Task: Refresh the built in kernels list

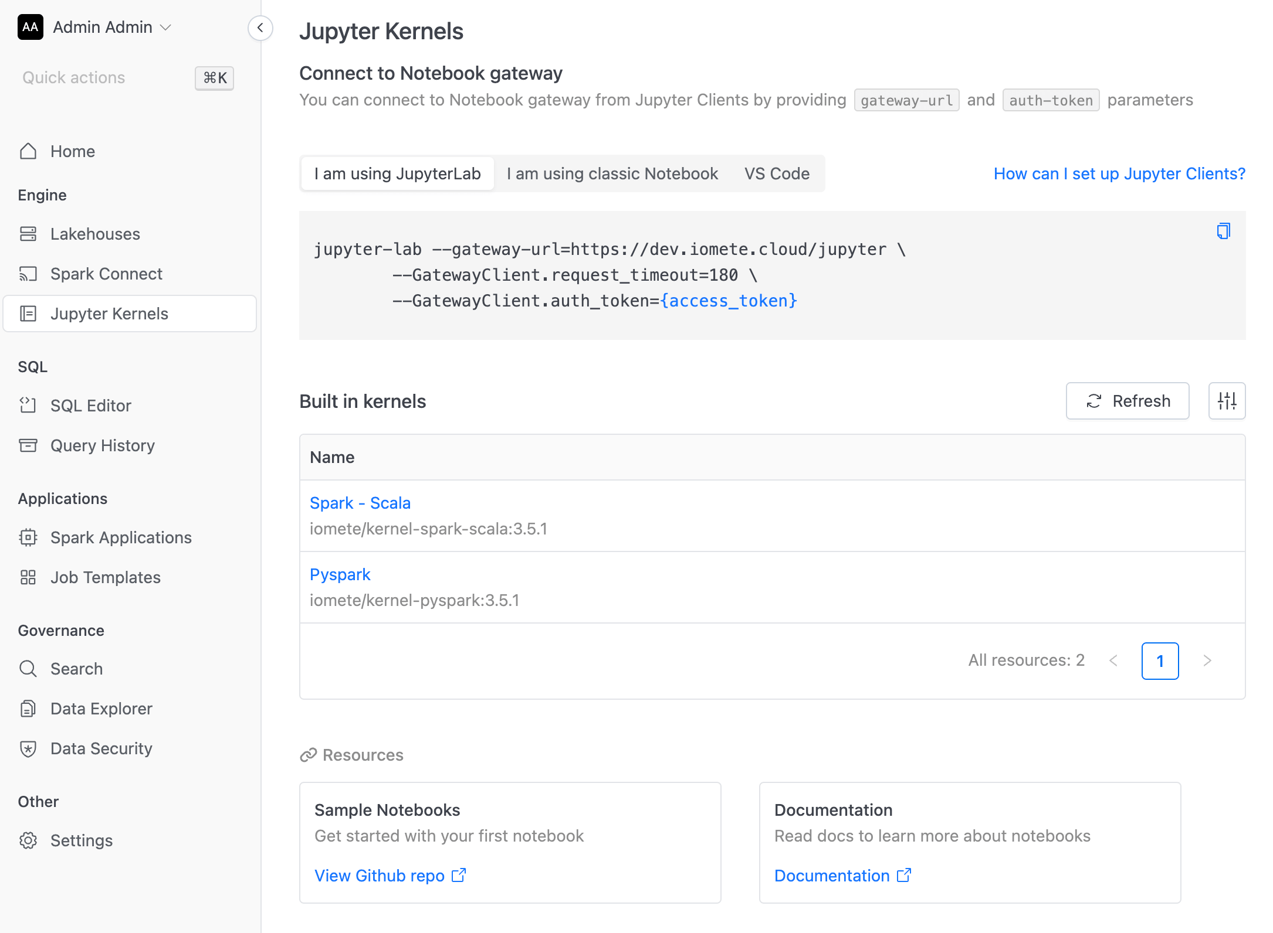Action: pos(1128,401)
